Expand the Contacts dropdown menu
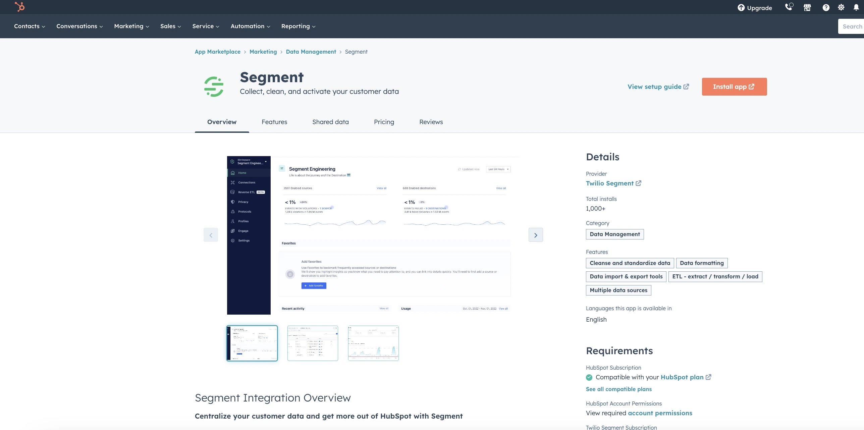The image size is (864, 430). (30, 26)
